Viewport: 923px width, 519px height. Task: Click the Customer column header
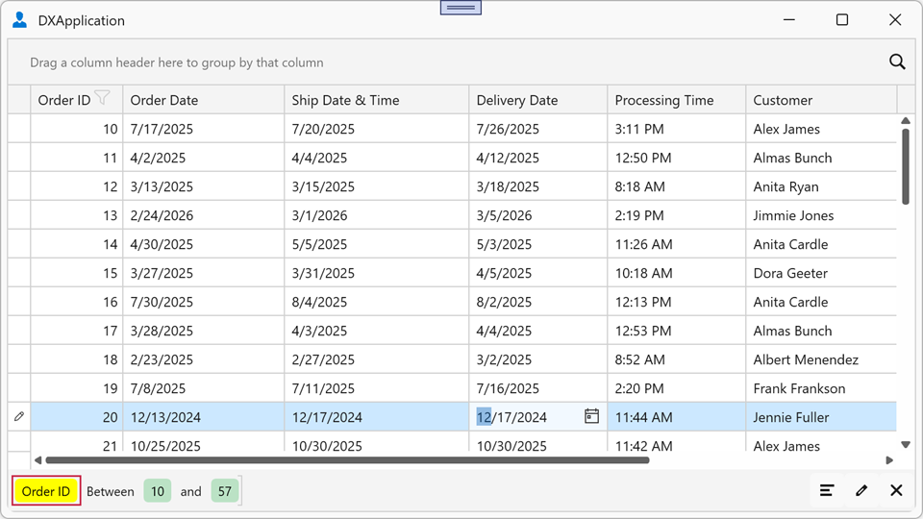pos(821,100)
